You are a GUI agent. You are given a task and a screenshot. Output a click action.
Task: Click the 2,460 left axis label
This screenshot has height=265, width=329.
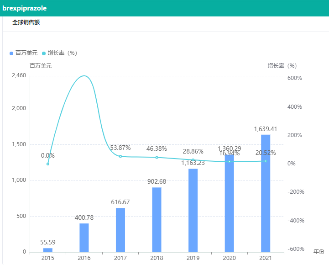(x=18, y=75)
